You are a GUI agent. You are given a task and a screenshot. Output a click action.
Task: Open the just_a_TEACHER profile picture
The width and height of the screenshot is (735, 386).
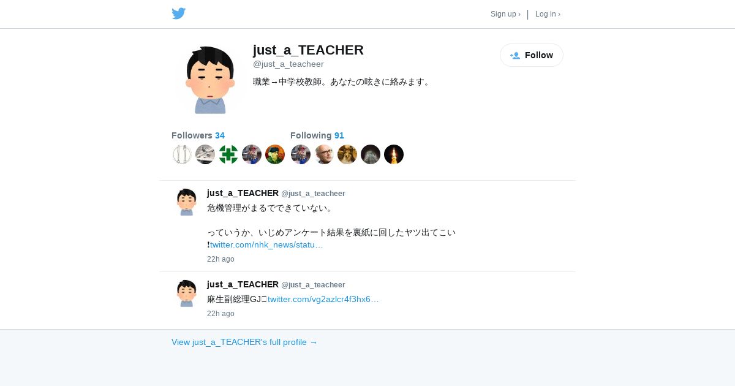click(210, 80)
